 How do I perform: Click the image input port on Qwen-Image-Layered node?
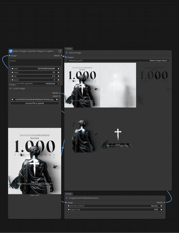pos(10,56)
